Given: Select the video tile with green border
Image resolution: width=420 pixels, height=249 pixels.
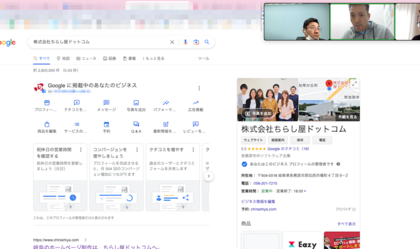Looking at the screenshot, I should click(363, 22).
